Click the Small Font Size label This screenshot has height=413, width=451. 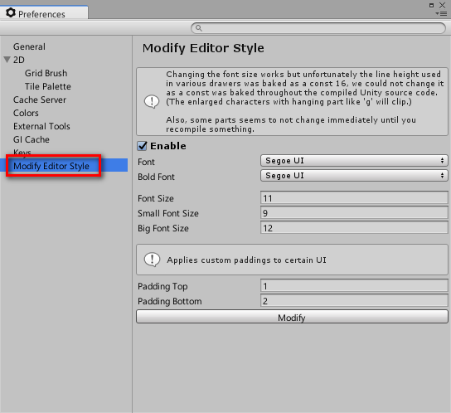(x=168, y=213)
